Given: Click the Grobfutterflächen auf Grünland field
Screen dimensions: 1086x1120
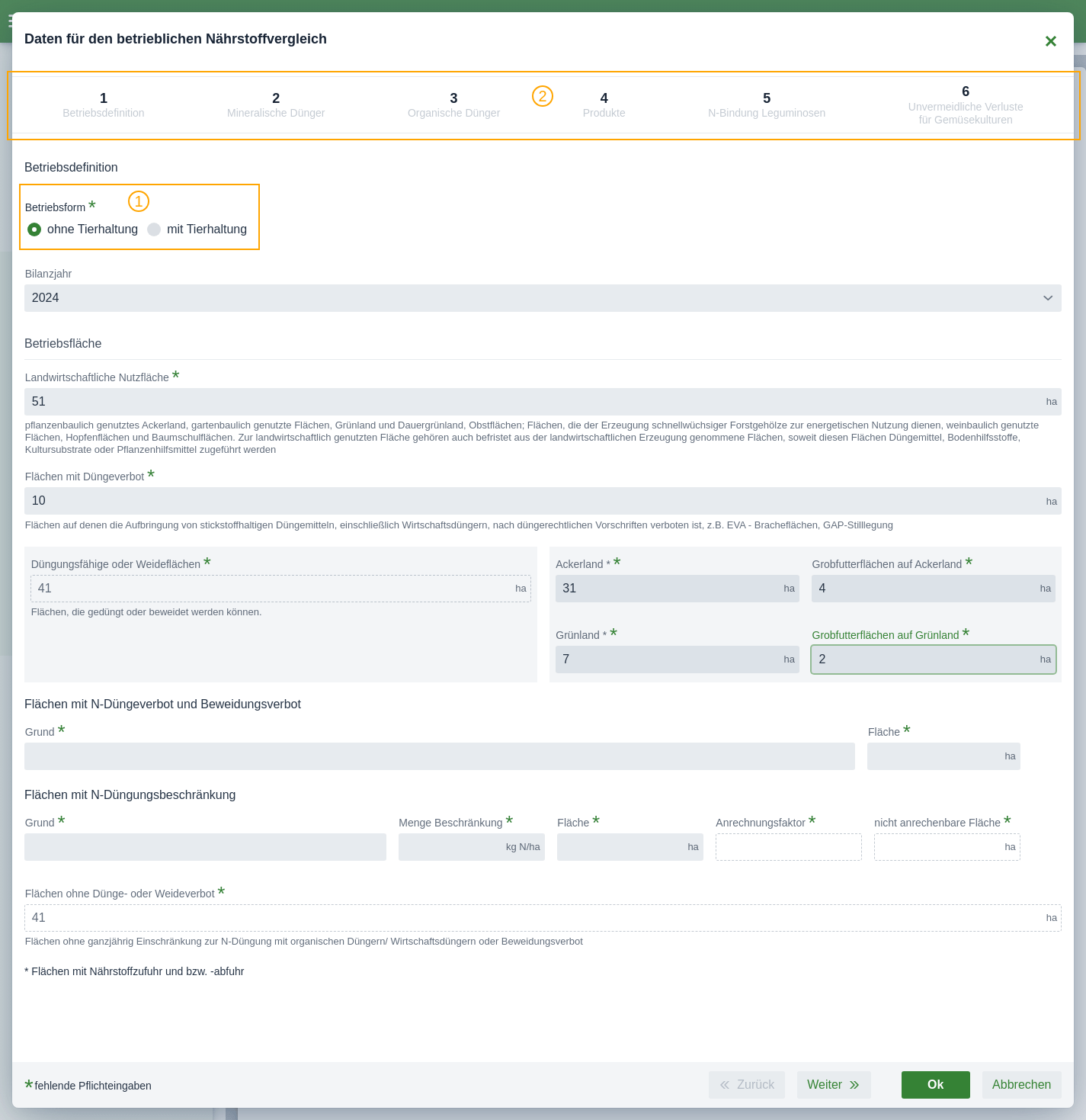Looking at the screenshot, I should pyautogui.click(x=934, y=659).
